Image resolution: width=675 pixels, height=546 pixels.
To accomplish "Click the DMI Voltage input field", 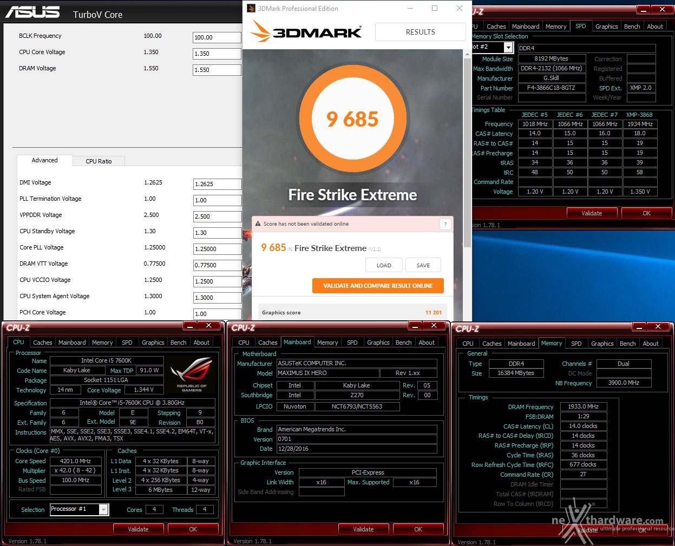I will [217, 184].
